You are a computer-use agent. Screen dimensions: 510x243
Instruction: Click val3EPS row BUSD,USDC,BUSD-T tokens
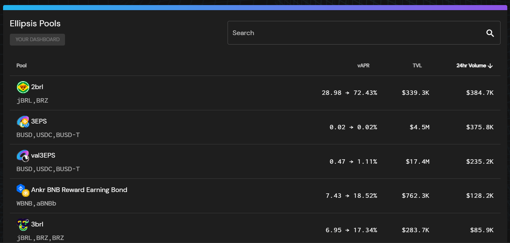coord(48,169)
